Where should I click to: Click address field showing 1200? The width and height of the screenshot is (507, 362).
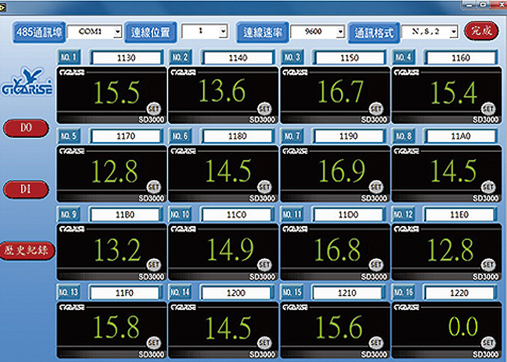coord(237,293)
